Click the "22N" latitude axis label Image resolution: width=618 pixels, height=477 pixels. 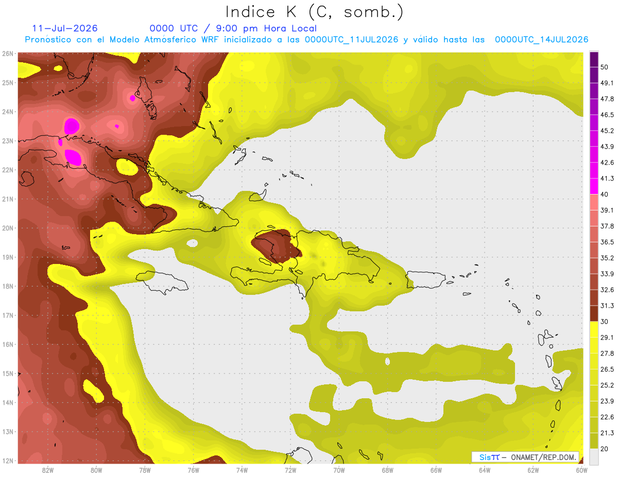click(x=8, y=170)
